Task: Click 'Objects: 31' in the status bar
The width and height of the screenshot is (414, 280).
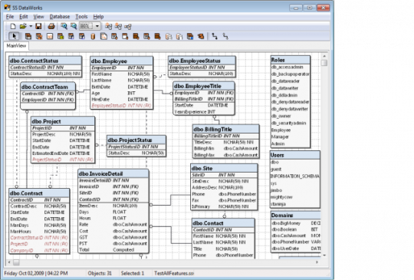Action: pos(100,273)
